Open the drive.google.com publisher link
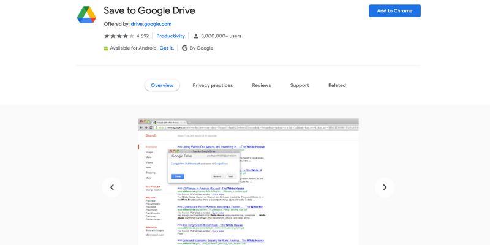 [151, 24]
